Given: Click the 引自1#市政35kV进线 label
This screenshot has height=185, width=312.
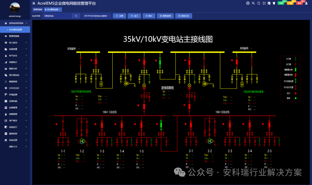Looking at the screenshot, I should (81, 91).
